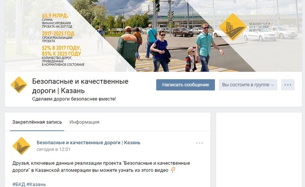Open the pinned post author avatar

(21, 146)
